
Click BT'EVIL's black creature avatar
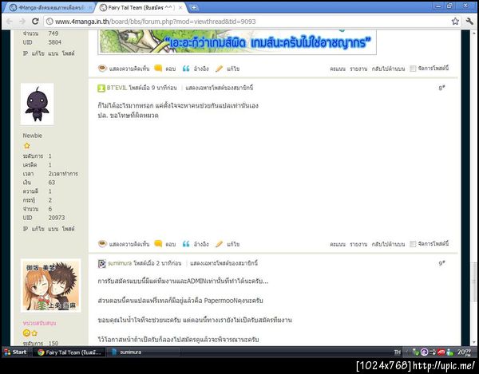point(38,104)
